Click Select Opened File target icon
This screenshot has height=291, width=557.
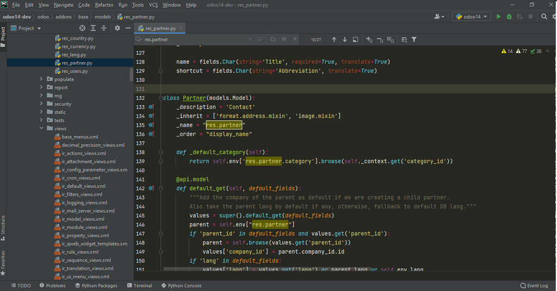tap(82, 28)
